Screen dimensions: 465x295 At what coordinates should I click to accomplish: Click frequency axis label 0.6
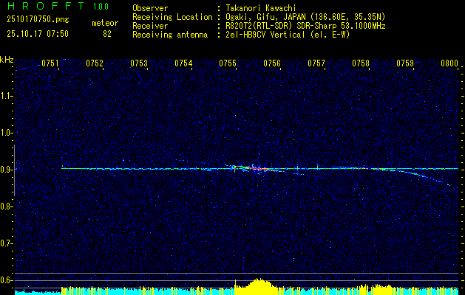6,280
